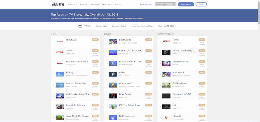This screenshot has height=122, width=260.
Task: Click the search magnifier icon
Action: click(x=174, y=4)
